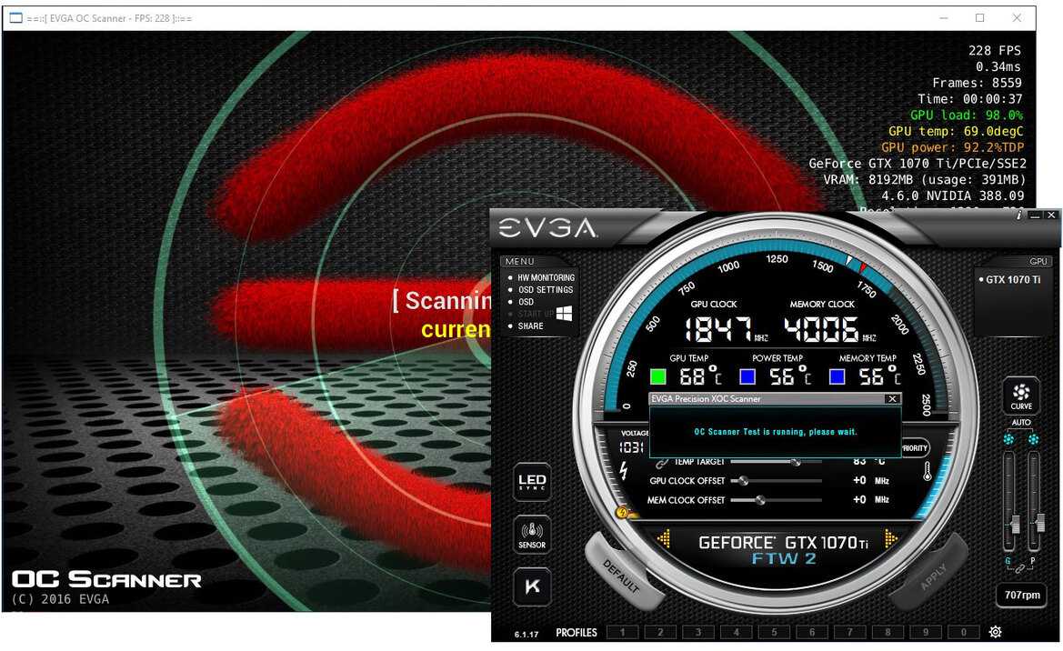Click the OC Scanner window title icon
The height and width of the screenshot is (651, 1063).
coord(15,17)
